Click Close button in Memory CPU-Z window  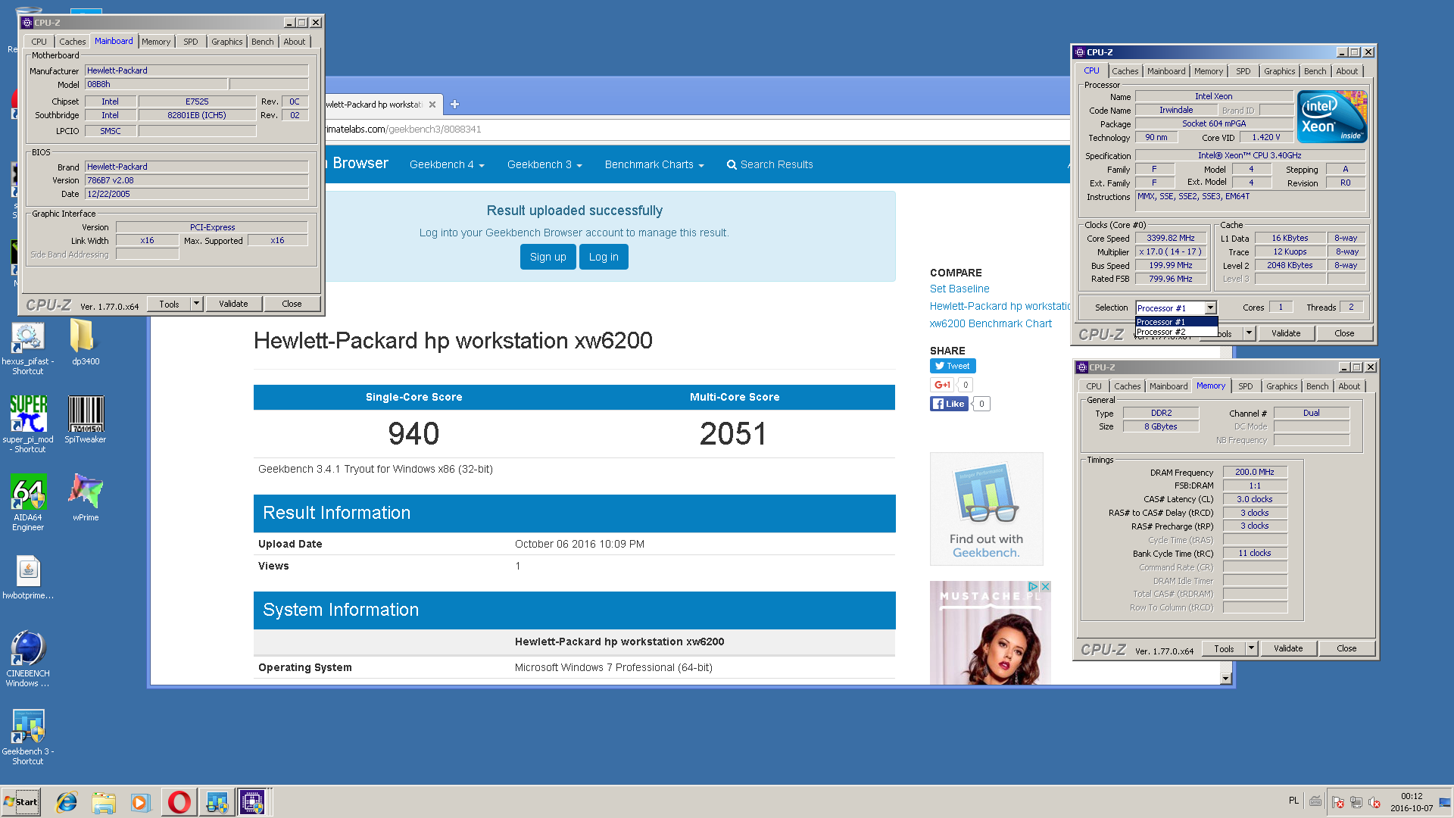pyautogui.click(x=1346, y=648)
